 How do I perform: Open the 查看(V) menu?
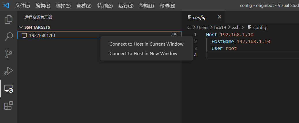[84, 6]
